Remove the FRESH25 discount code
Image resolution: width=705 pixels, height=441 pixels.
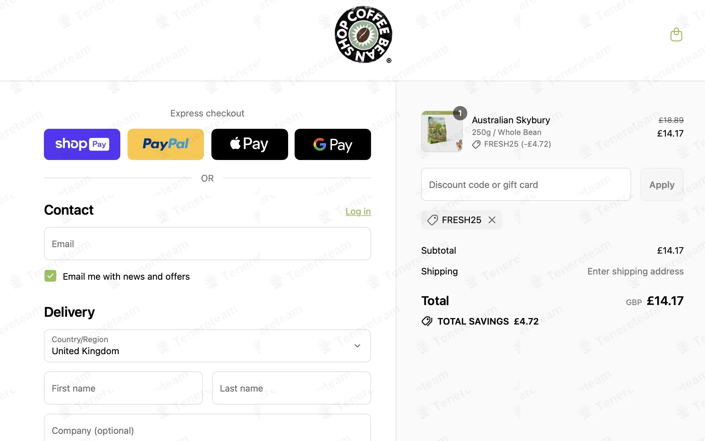492,220
